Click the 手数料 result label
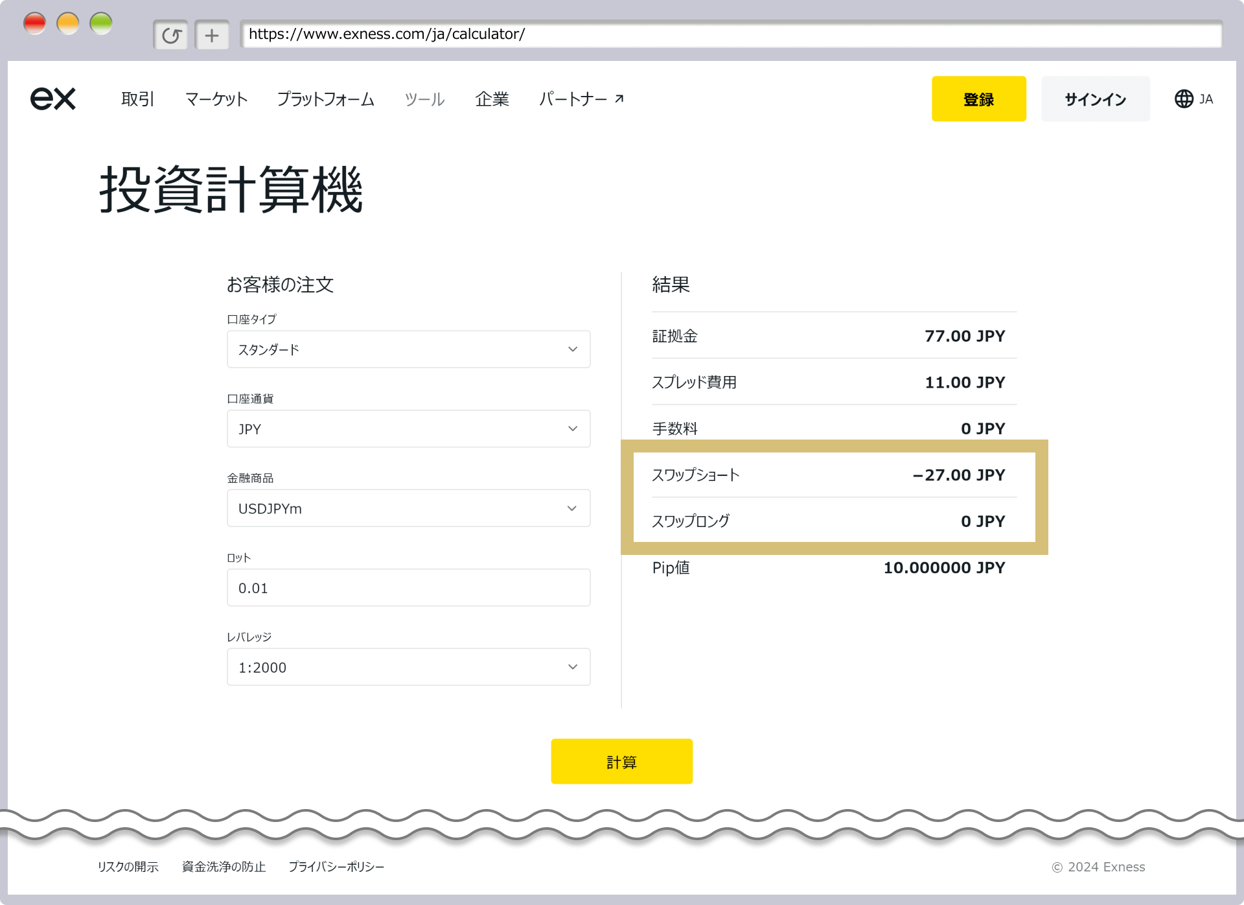 pyautogui.click(x=674, y=429)
